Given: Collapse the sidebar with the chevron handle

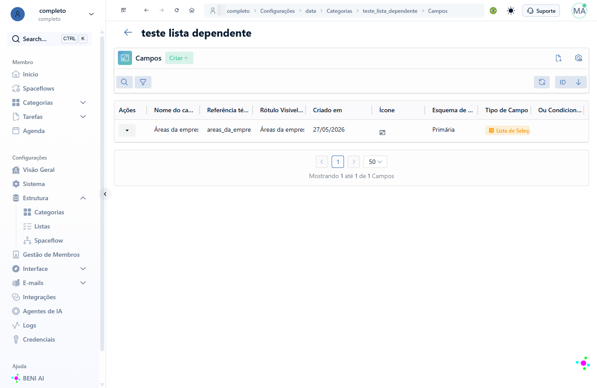Looking at the screenshot, I should (x=105, y=194).
